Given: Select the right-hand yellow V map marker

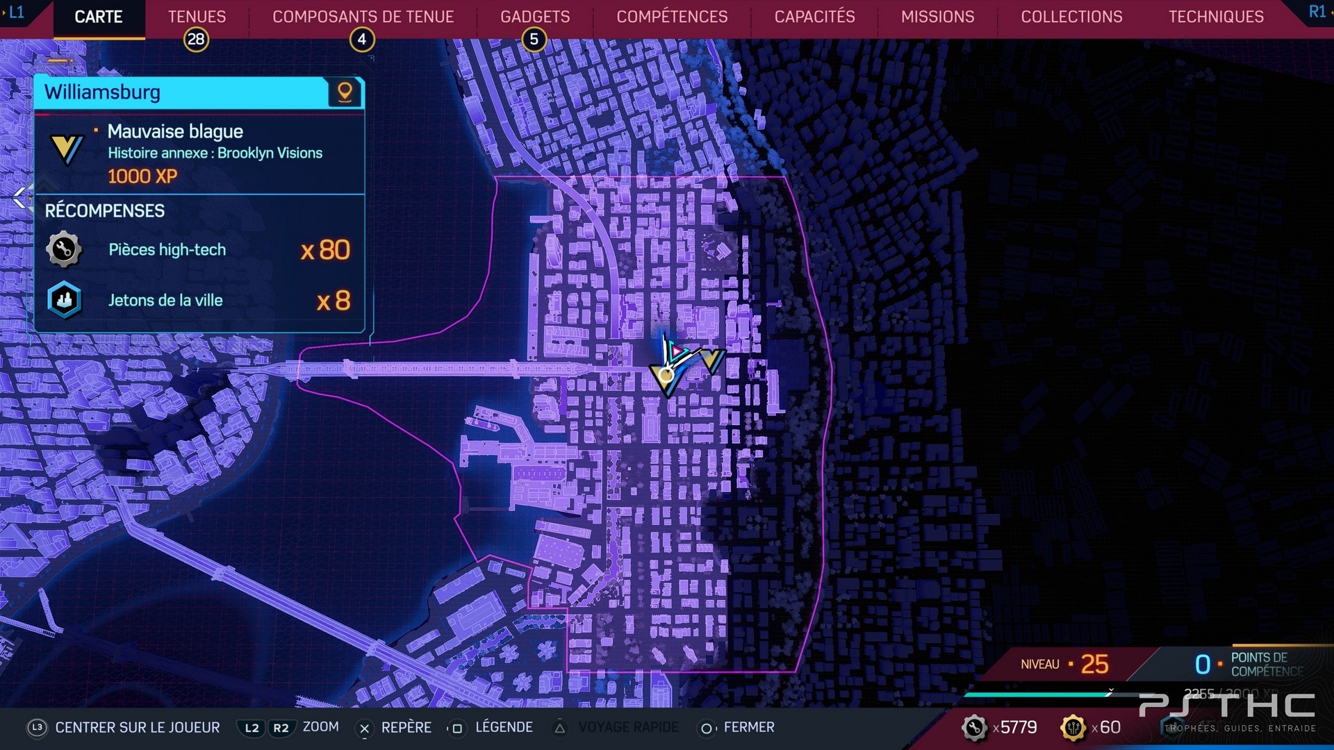Looking at the screenshot, I should point(711,361).
